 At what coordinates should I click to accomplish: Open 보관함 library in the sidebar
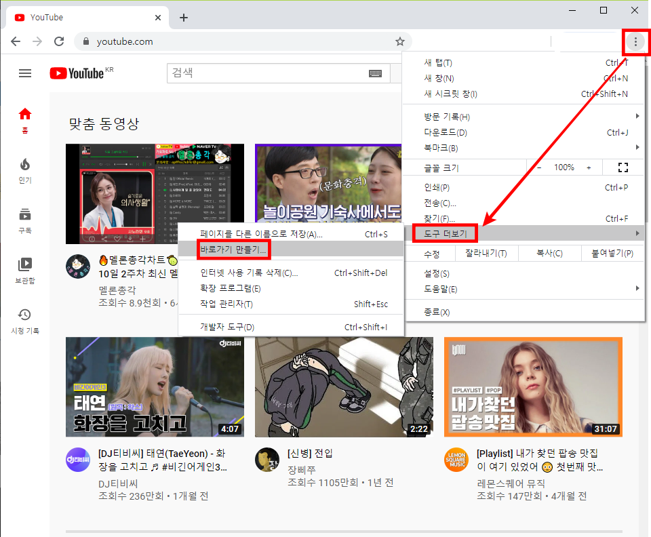point(25,271)
